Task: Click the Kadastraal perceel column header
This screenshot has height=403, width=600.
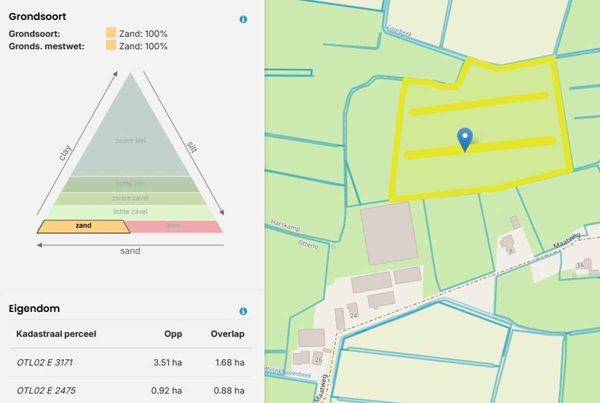Action: (x=56, y=334)
